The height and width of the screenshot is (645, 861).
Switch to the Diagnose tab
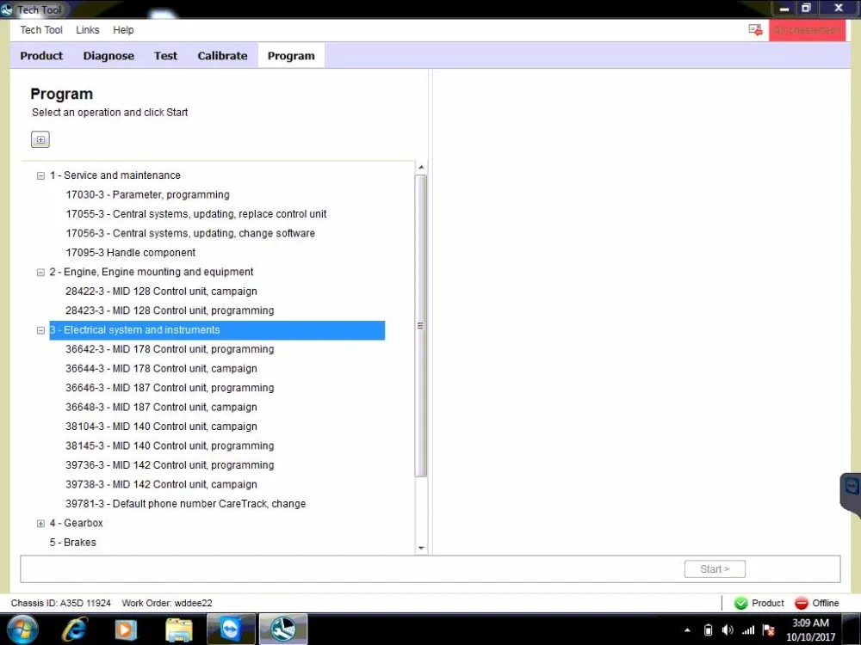pyautogui.click(x=108, y=55)
